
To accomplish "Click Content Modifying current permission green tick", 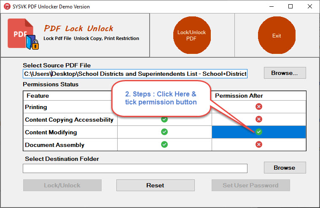I will coord(164,132).
